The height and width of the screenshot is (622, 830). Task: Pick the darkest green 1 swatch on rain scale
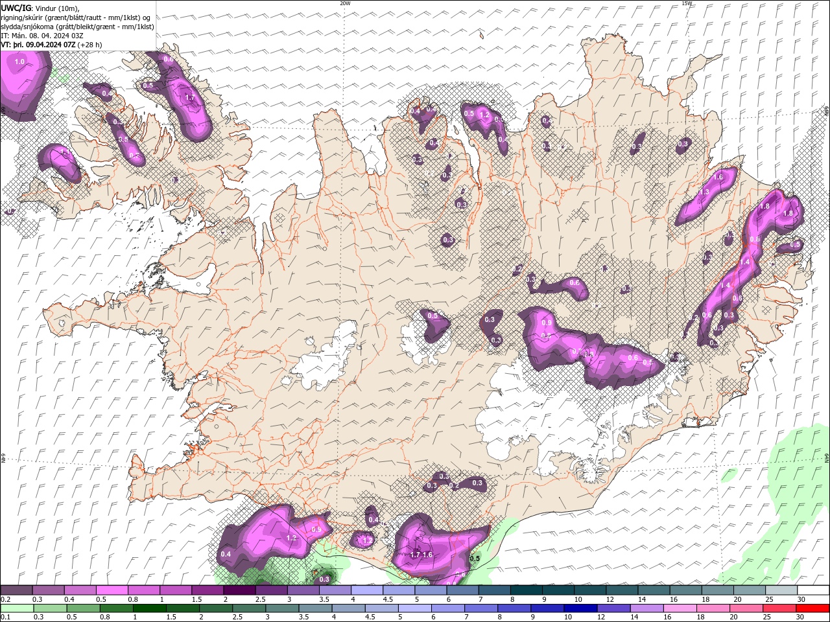[149, 608]
